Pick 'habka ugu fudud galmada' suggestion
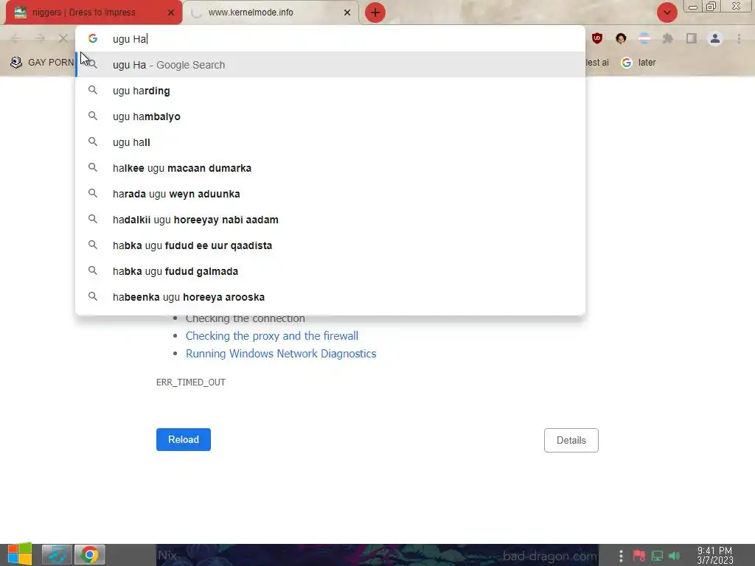Image resolution: width=755 pixels, height=566 pixels. click(x=330, y=271)
